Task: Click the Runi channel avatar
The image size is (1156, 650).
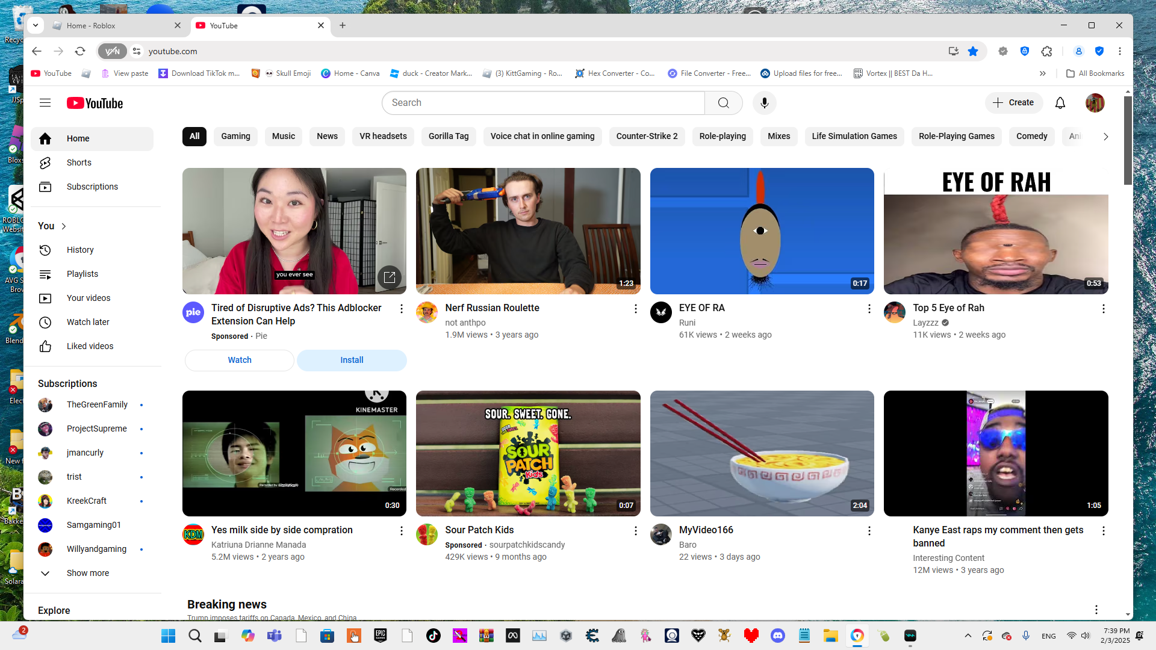Action: 660,312
